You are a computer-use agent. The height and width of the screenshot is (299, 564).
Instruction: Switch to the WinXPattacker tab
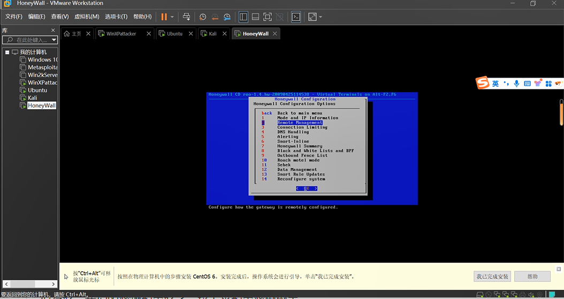click(121, 34)
